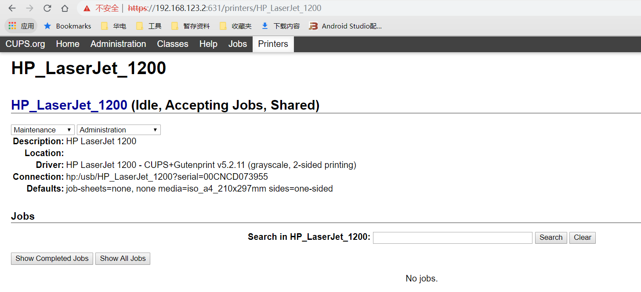Click the browser back arrow

pyautogui.click(x=12, y=8)
